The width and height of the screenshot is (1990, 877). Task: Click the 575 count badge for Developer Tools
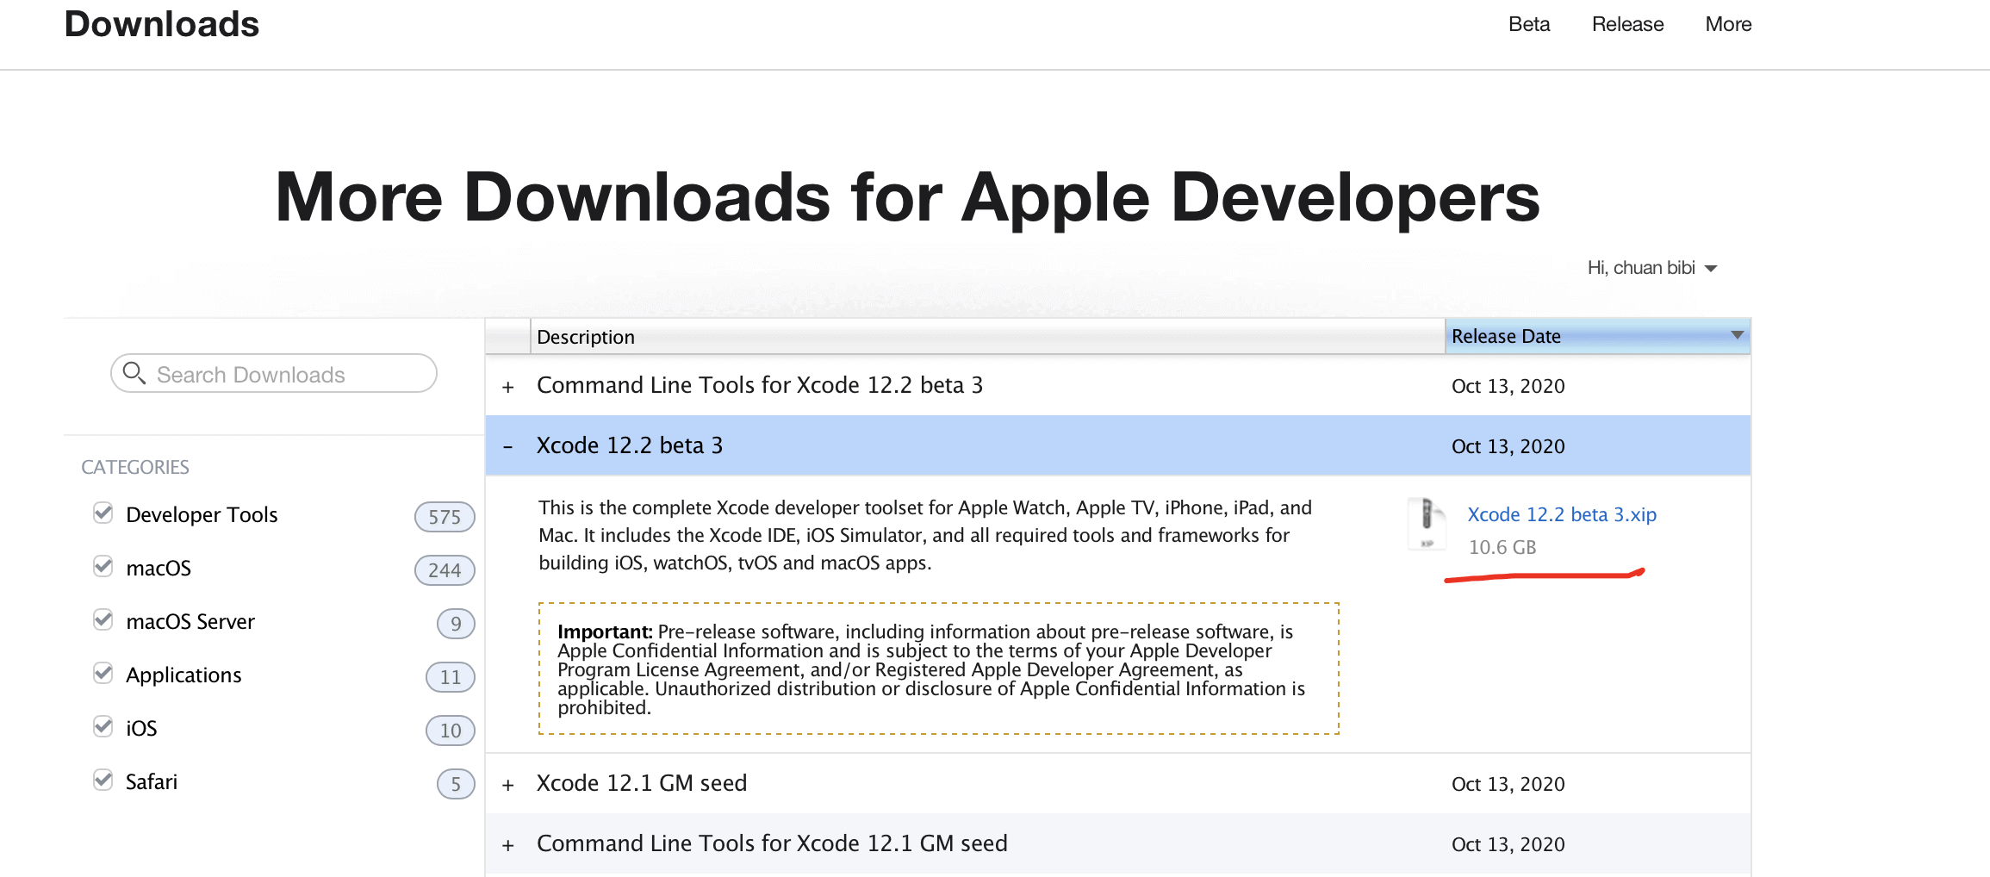pos(445,517)
